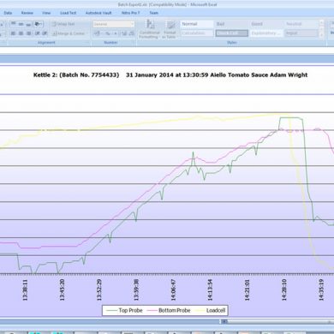
Task: Open the Number group dialog launcher
Action: coord(134,43)
